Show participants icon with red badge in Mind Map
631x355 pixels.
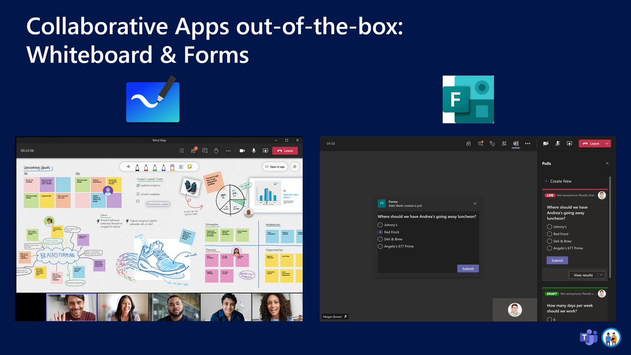pyautogui.click(x=194, y=150)
